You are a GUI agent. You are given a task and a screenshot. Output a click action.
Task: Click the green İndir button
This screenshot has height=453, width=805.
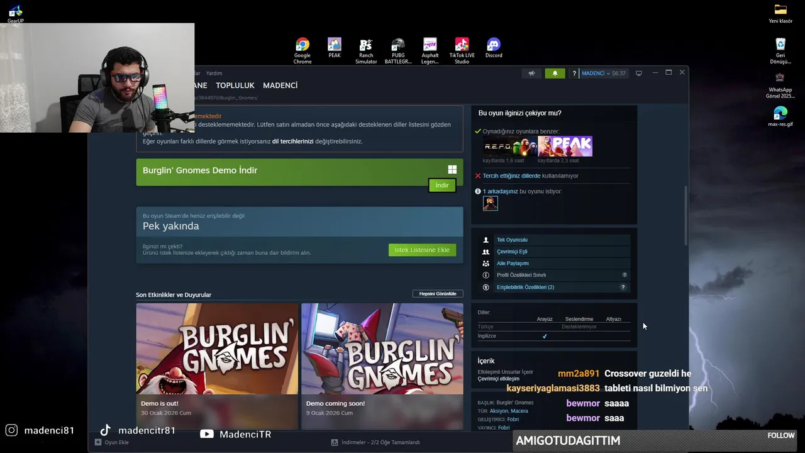pyautogui.click(x=442, y=185)
